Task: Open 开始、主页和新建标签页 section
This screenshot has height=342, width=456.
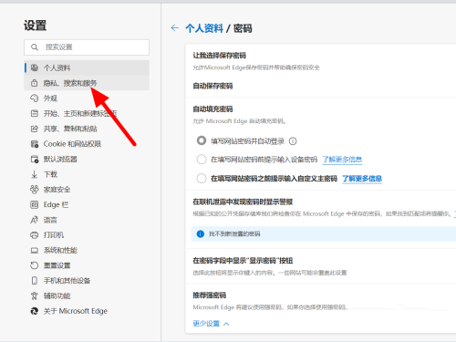Action: pyautogui.click(x=87, y=113)
